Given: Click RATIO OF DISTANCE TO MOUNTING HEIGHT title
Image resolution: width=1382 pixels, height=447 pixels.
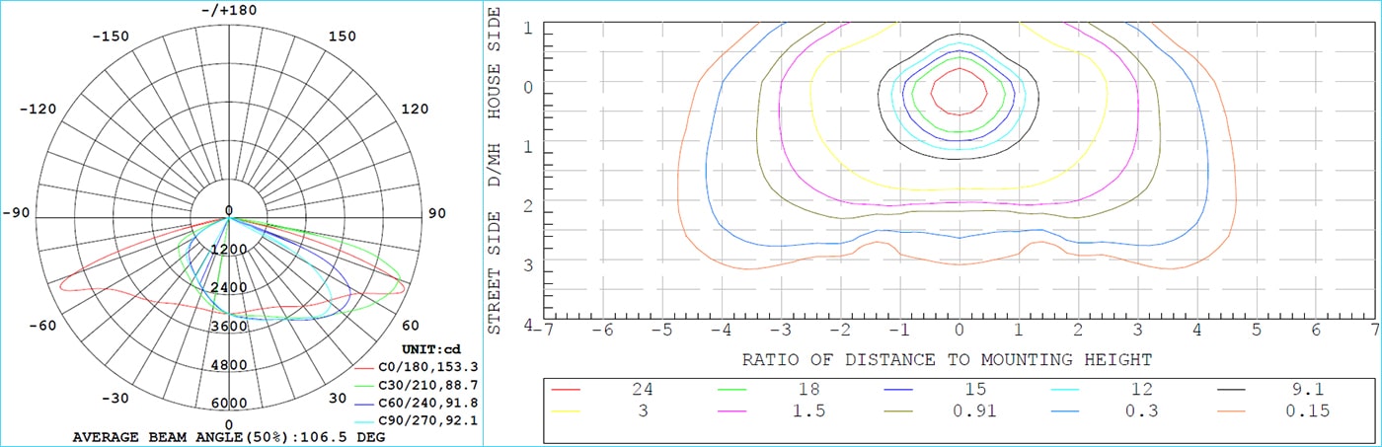Looking at the screenshot, I should coord(947,359).
